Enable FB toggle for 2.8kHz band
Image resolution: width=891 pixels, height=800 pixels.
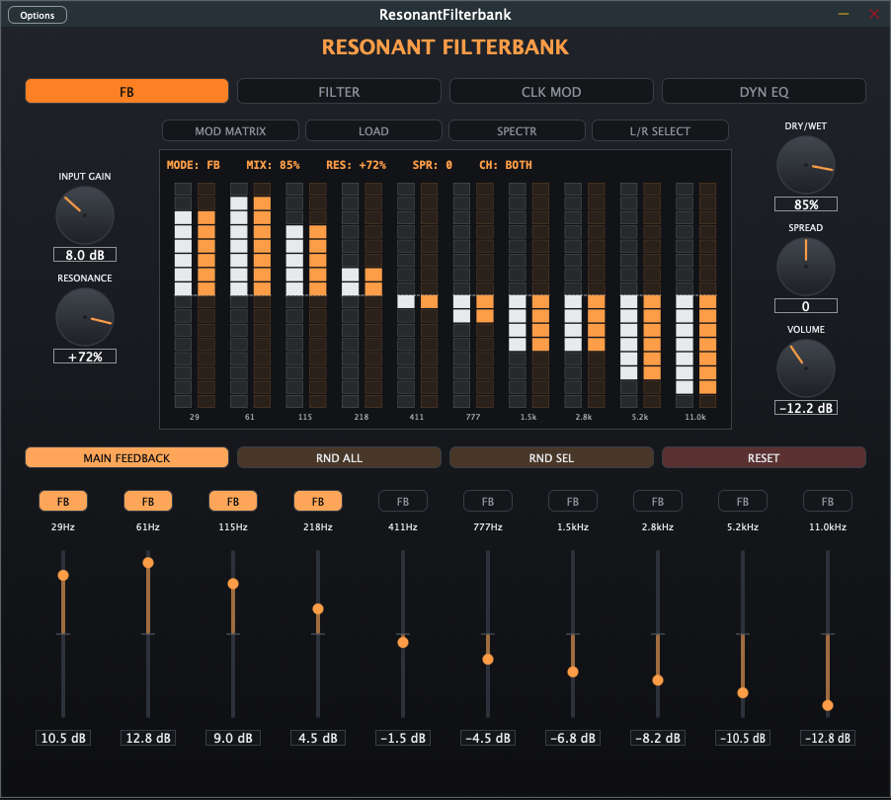click(658, 501)
